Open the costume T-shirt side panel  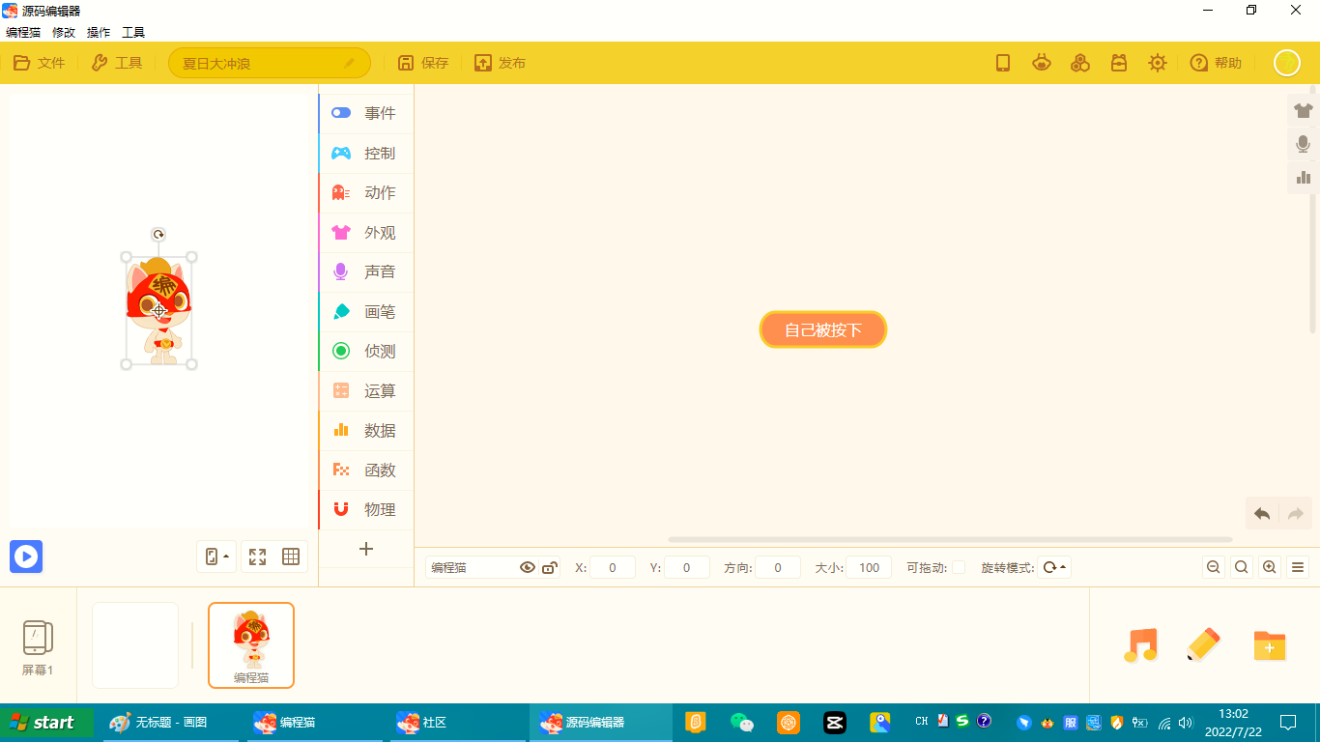pos(1304,110)
